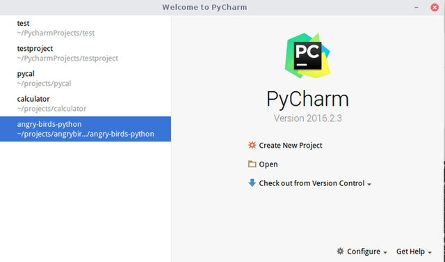445x262 pixels.
Task: Click the Open link text
Action: [268, 164]
